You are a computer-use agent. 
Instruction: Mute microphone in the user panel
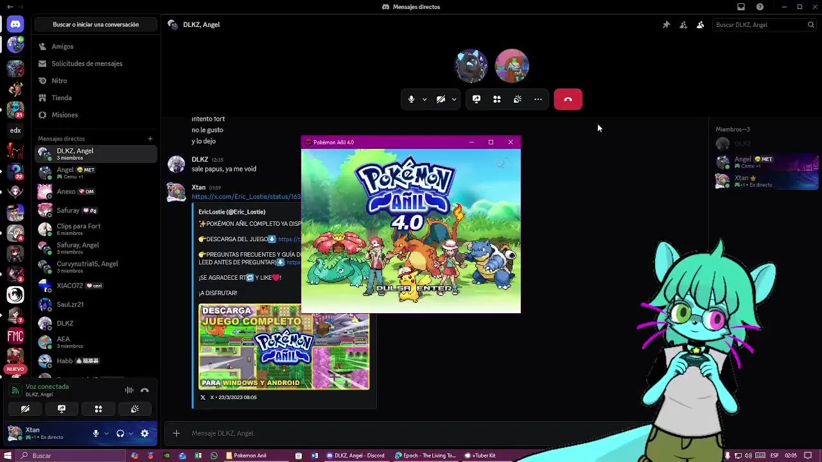(x=96, y=434)
